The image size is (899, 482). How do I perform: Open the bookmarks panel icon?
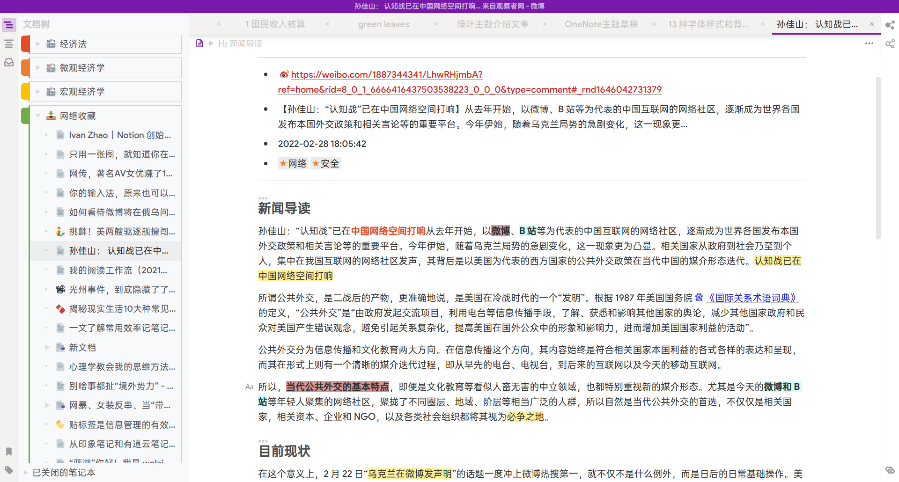coord(8,452)
